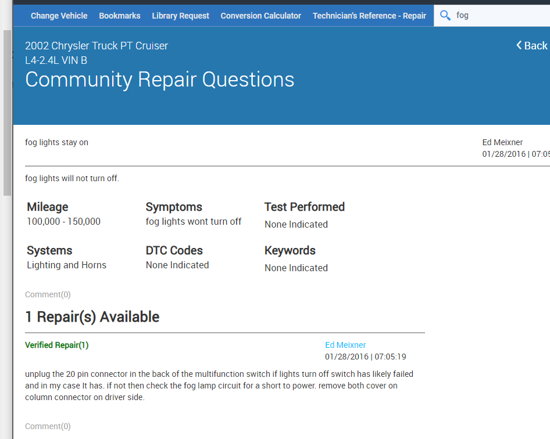Click "None Indicated" under Keywords

296,268
